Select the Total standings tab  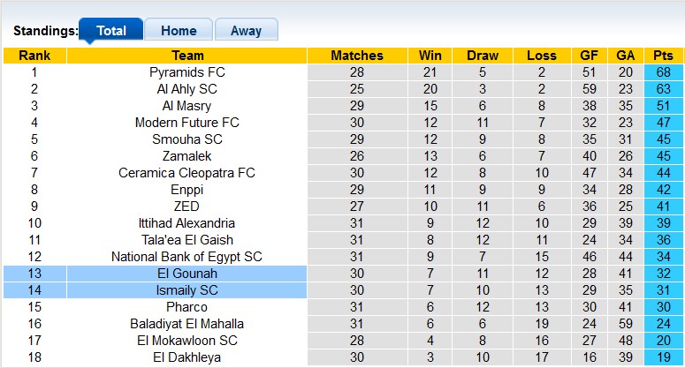(x=110, y=30)
